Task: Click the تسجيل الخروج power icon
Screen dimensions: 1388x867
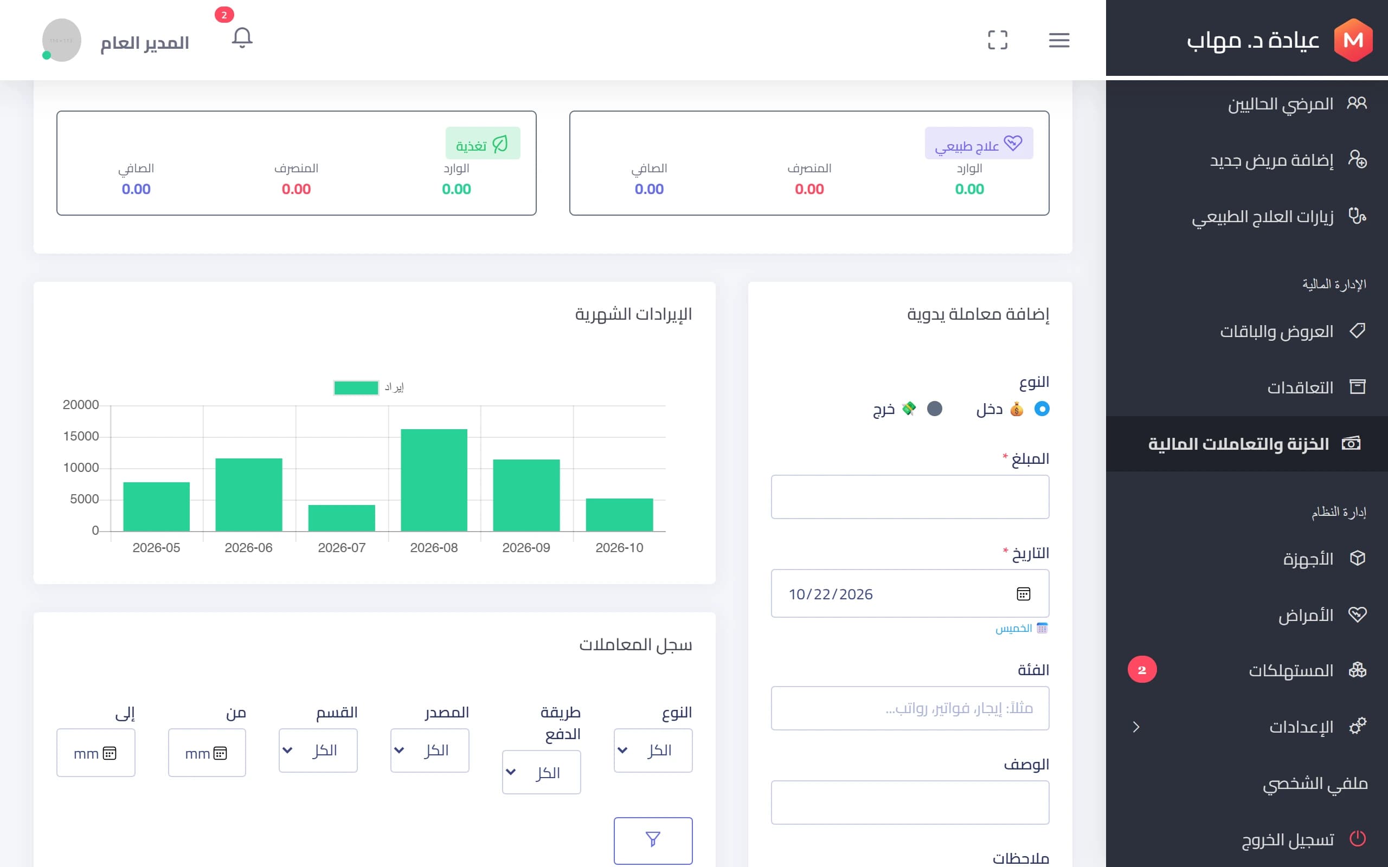Action: [x=1357, y=839]
